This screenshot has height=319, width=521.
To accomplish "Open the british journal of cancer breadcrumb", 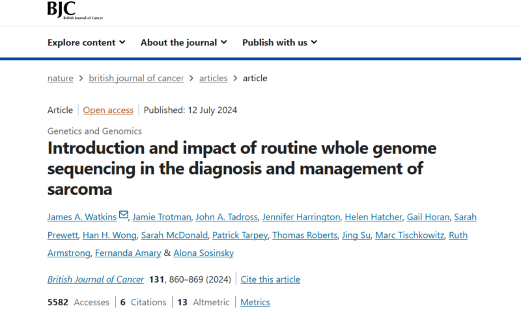I will click(136, 78).
